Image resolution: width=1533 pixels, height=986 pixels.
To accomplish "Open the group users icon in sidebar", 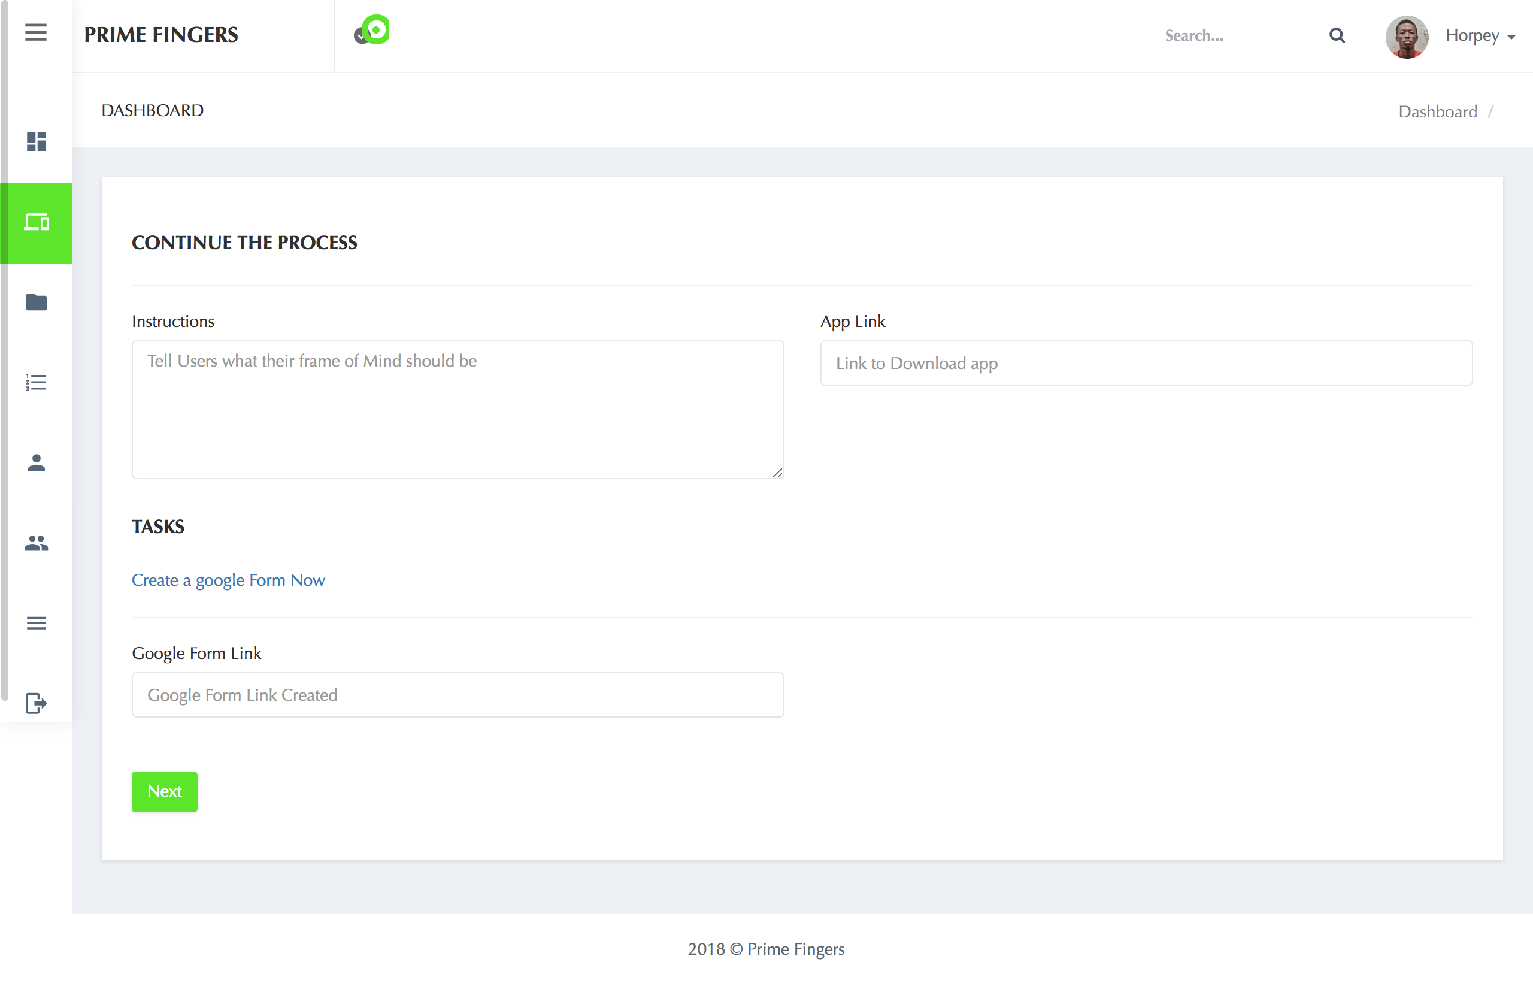I will (37, 543).
